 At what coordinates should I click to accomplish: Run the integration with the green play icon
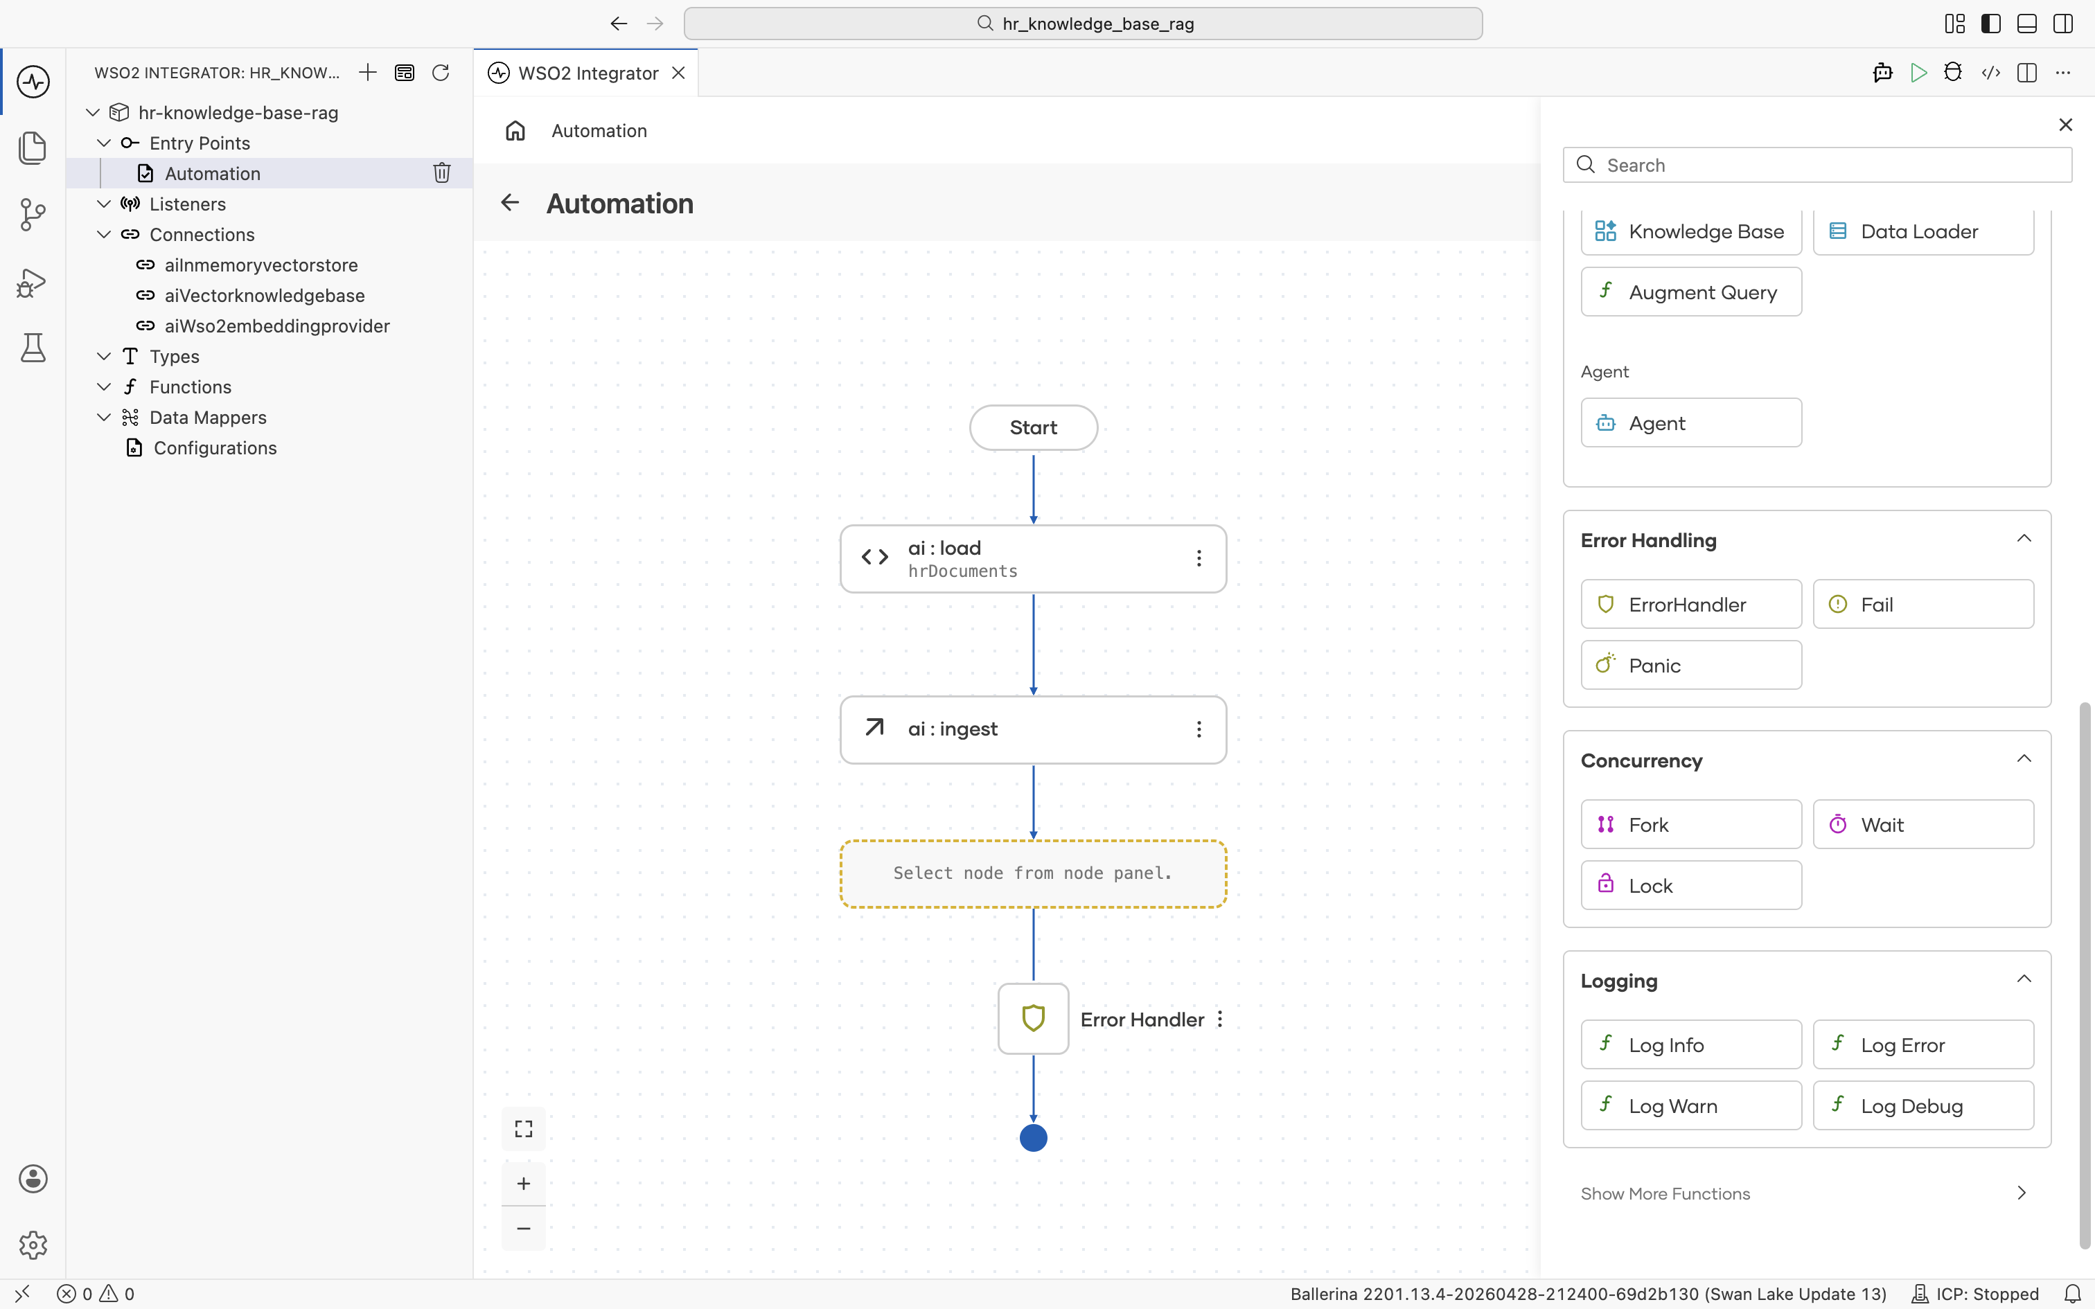tap(1919, 73)
